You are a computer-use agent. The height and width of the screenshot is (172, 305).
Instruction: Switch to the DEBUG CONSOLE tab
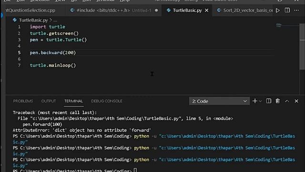coord(107,101)
